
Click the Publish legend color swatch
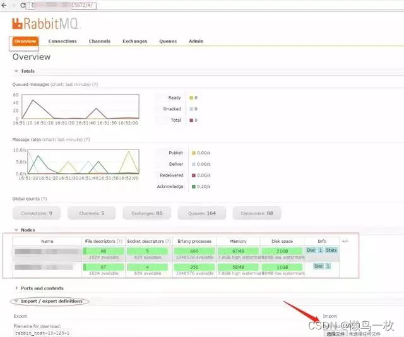pos(194,153)
